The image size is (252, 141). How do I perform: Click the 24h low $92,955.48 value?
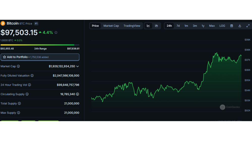(7, 49)
